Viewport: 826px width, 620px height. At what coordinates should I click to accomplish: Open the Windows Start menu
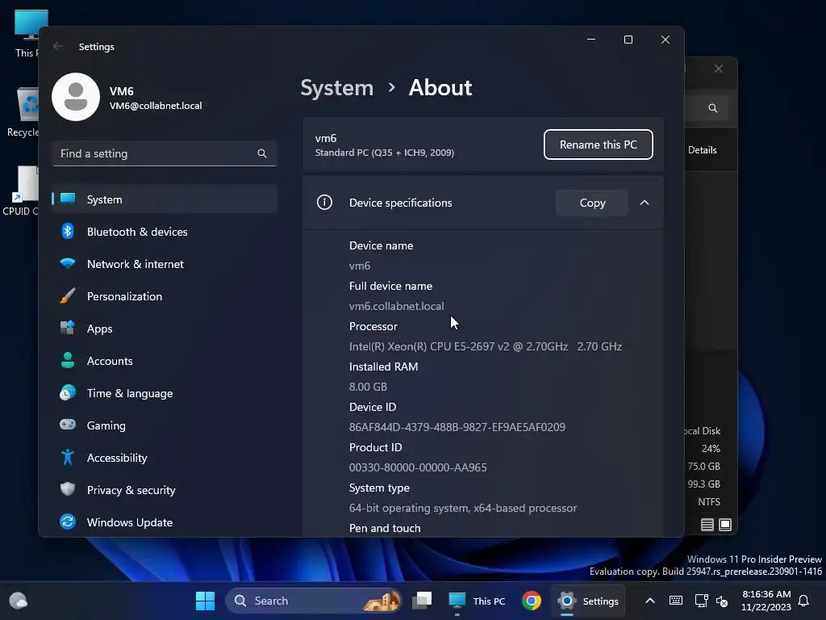[x=205, y=601]
